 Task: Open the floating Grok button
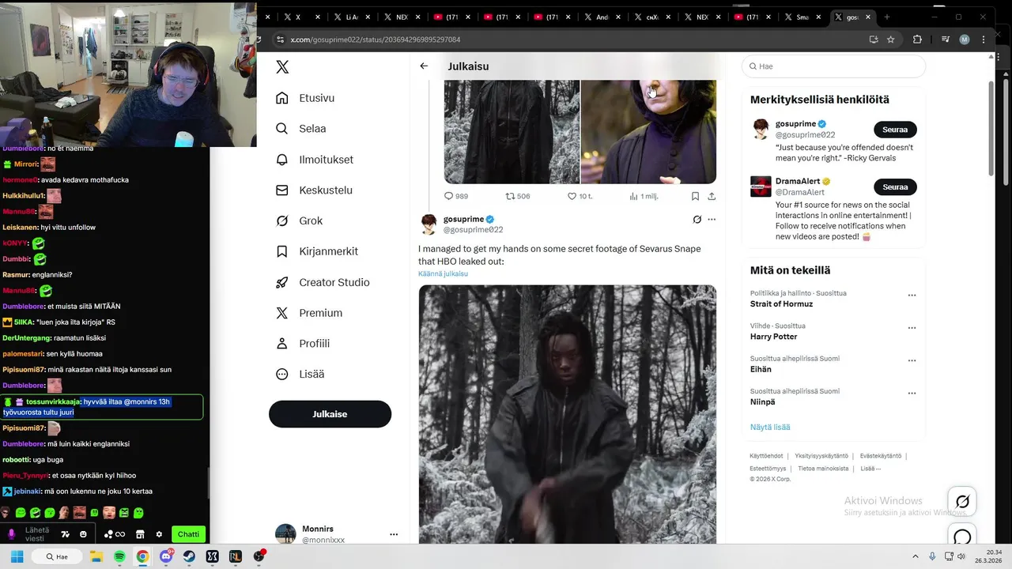click(x=962, y=502)
